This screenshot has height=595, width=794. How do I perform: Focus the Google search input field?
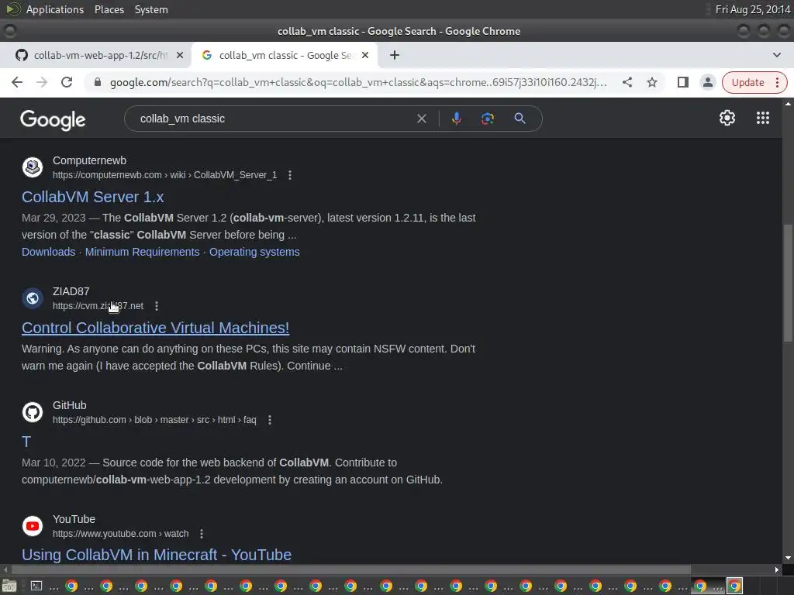pyautogui.click(x=274, y=119)
